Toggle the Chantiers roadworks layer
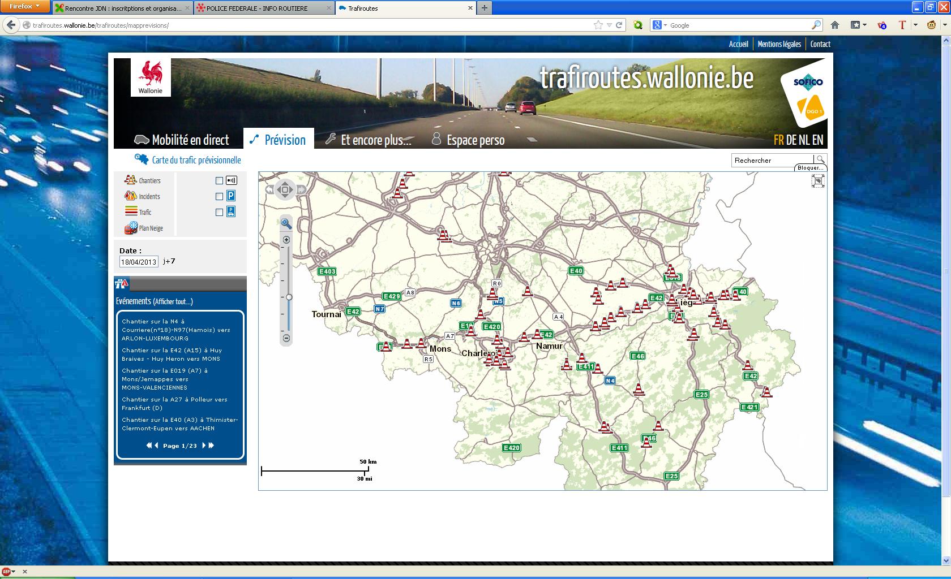This screenshot has width=951, height=579. 142,180
